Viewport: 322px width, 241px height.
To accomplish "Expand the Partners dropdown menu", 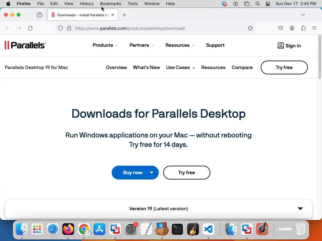I will click(142, 45).
